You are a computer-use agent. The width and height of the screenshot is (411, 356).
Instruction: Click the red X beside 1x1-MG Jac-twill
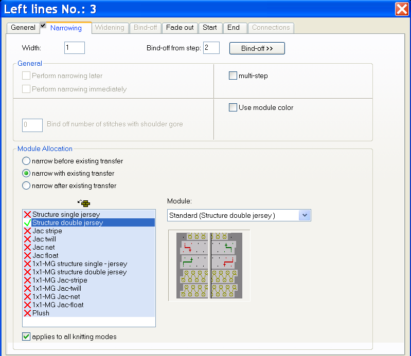pyautogui.click(x=27, y=289)
